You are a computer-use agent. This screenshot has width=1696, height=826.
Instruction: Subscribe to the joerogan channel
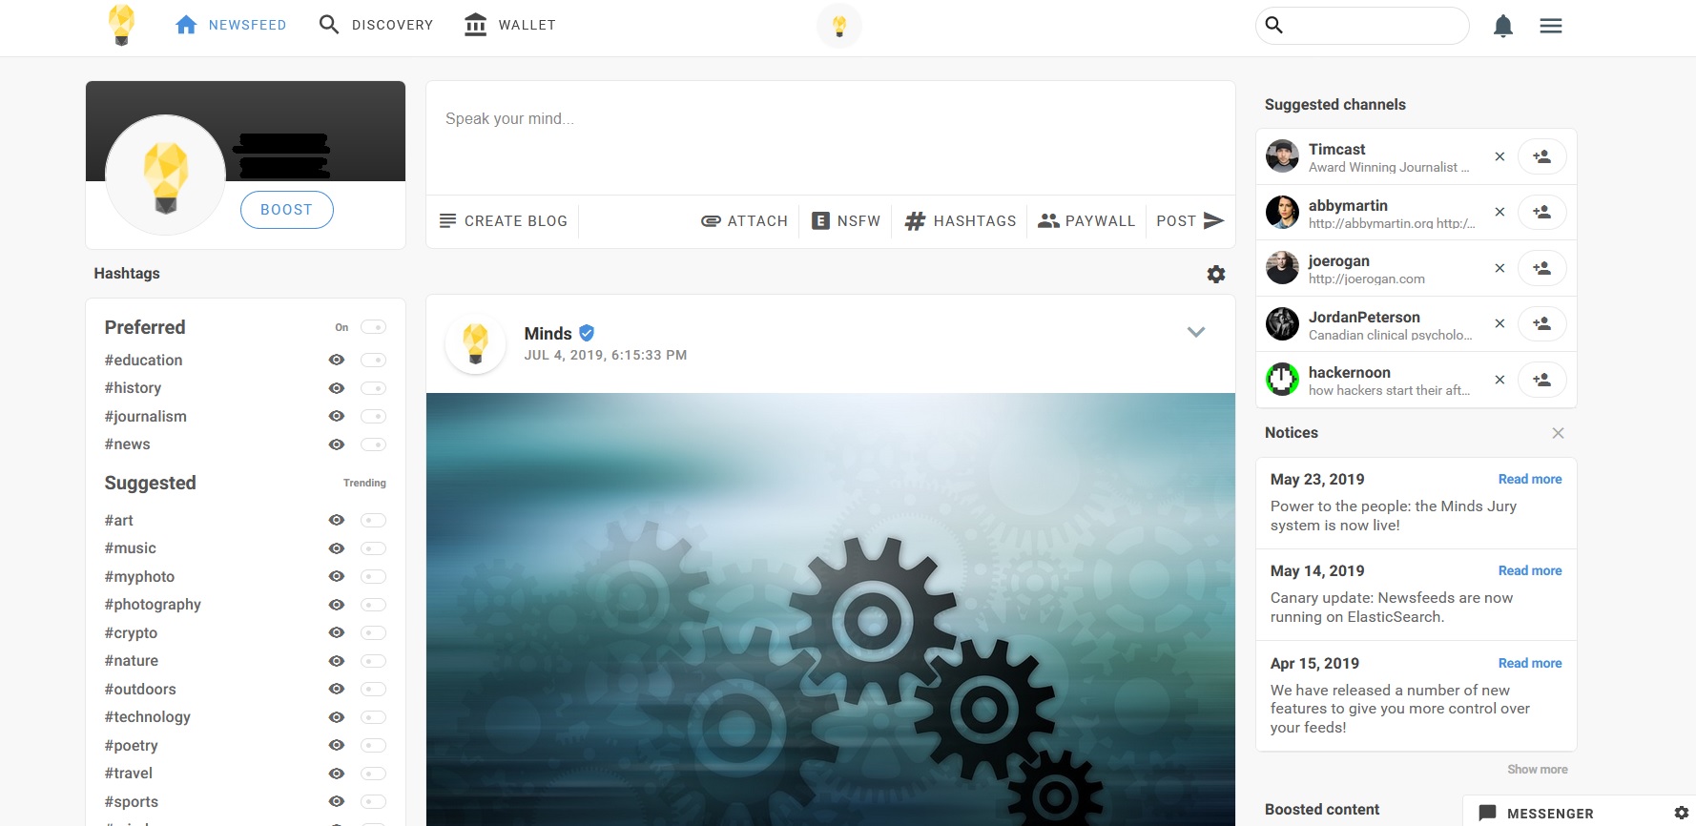tap(1541, 268)
